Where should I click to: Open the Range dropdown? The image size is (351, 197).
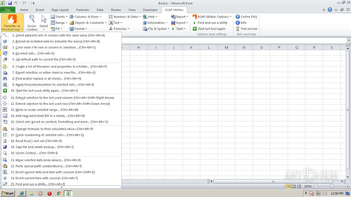point(59,23)
